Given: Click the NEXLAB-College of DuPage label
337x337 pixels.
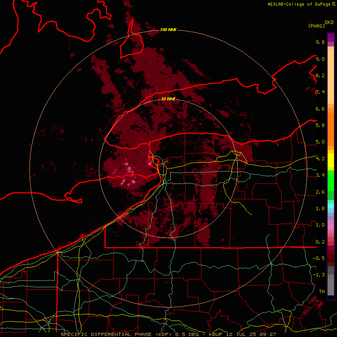Looking at the screenshot, I should pyautogui.click(x=299, y=4).
